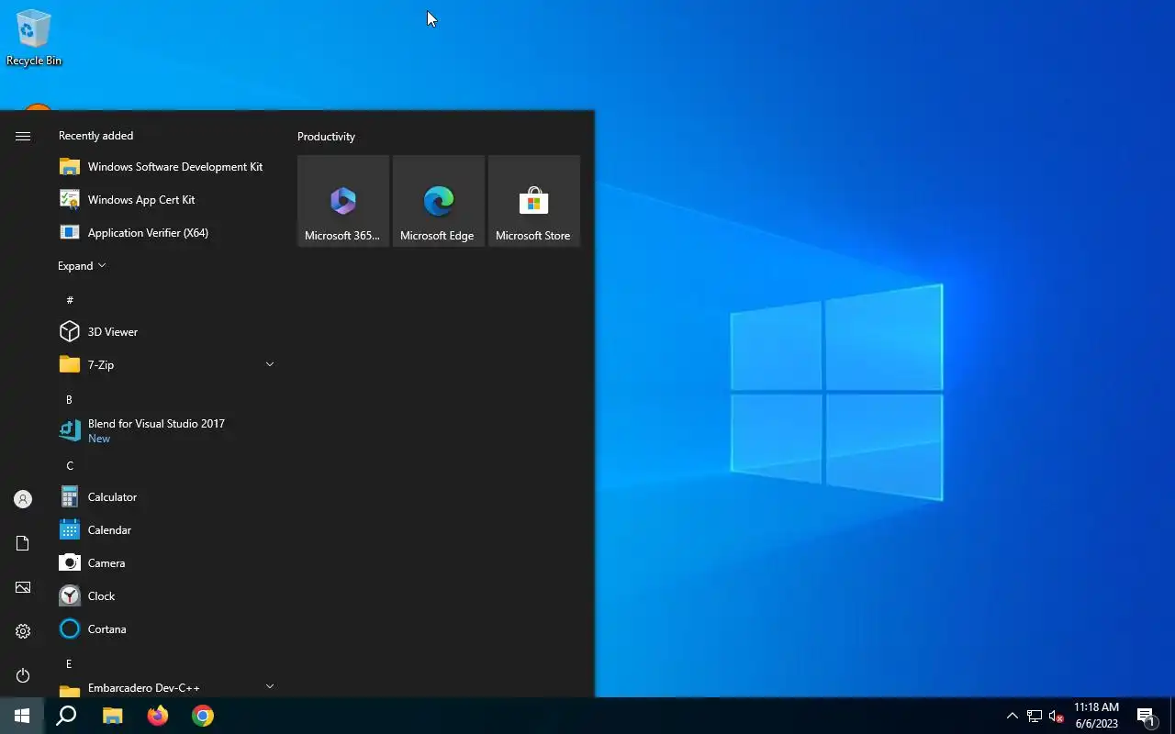
Task: Expand the 7-Zip folder chevron
Action: (270, 364)
